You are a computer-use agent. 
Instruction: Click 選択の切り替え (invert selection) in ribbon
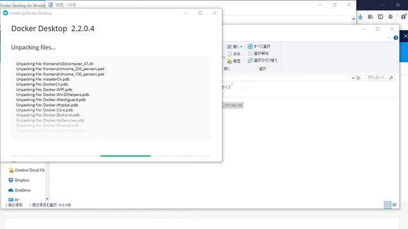coord(262,60)
